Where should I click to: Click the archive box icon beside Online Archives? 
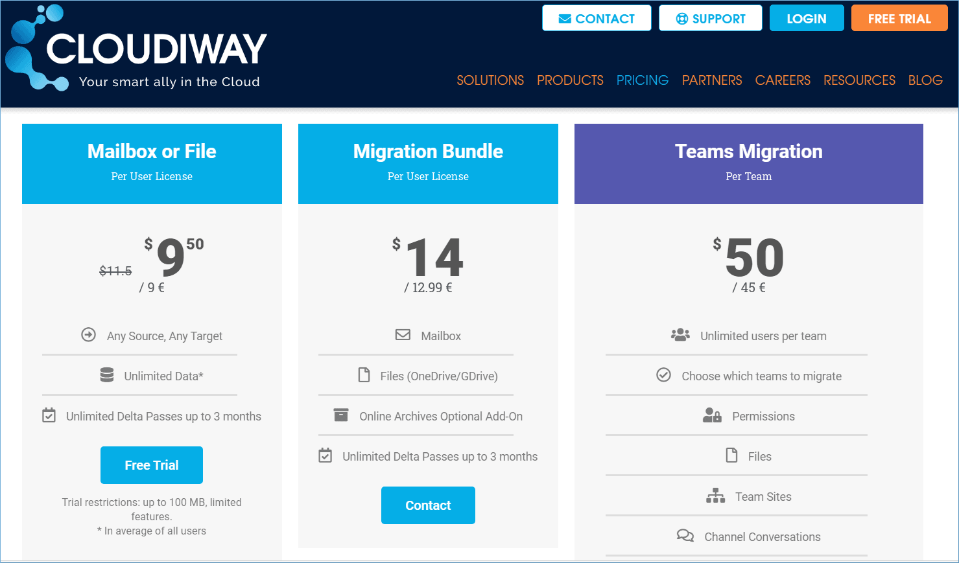(x=341, y=415)
